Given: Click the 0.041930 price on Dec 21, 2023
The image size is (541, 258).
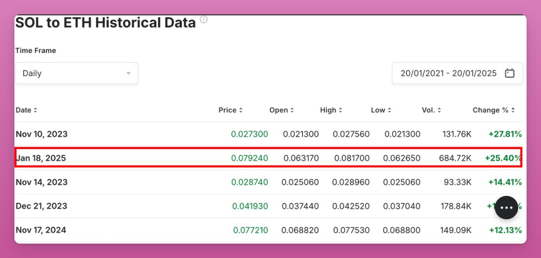Looking at the screenshot, I should click(x=250, y=206).
